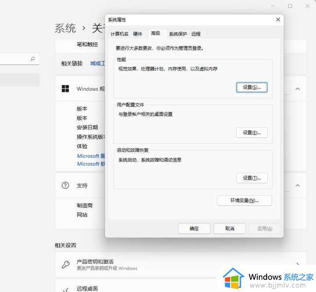Open startup and recovery Settings(T) button
Image resolution: width=316 pixels, height=292 pixels.
click(252, 178)
